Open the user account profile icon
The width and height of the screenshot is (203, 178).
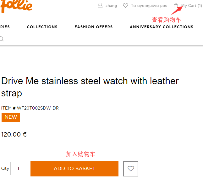click(100, 6)
